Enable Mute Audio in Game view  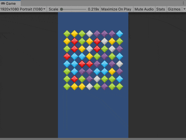[144, 9]
